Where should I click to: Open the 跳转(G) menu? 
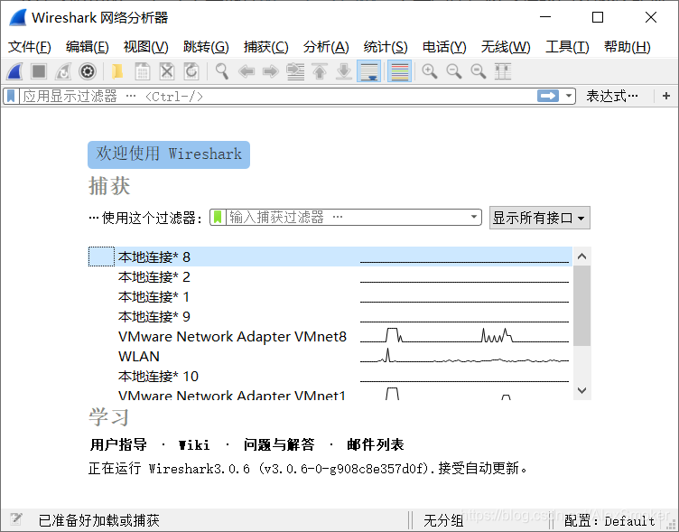206,47
